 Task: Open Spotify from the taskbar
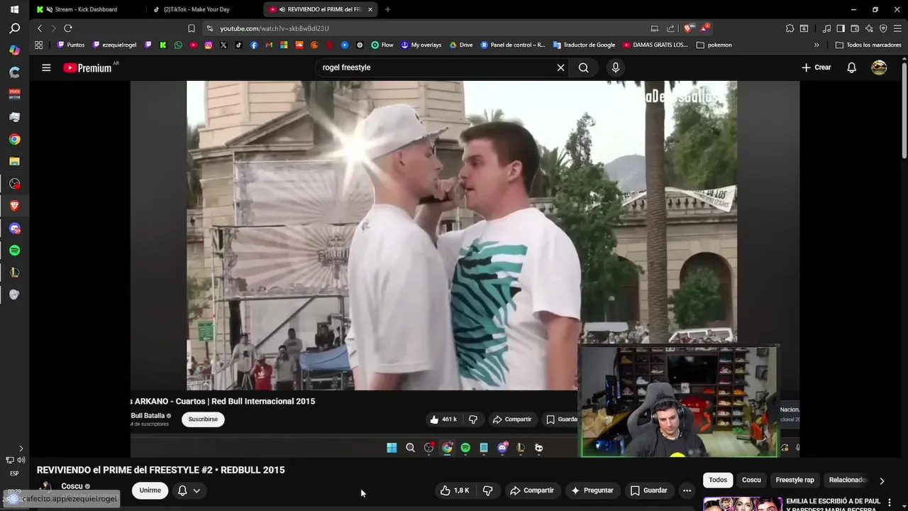pyautogui.click(x=14, y=251)
